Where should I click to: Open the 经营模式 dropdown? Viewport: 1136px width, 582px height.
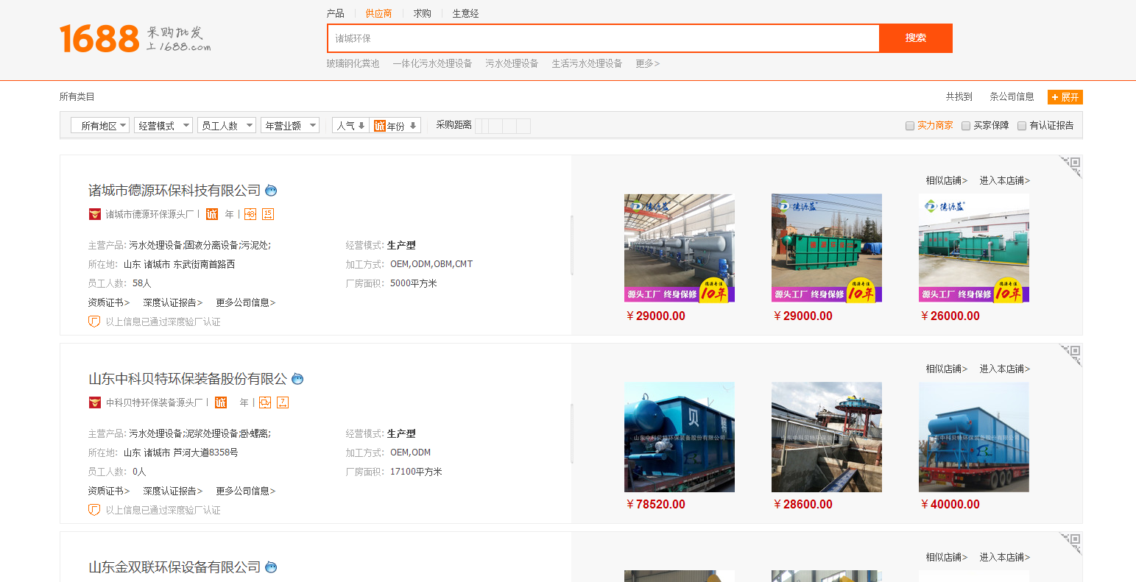(x=163, y=126)
